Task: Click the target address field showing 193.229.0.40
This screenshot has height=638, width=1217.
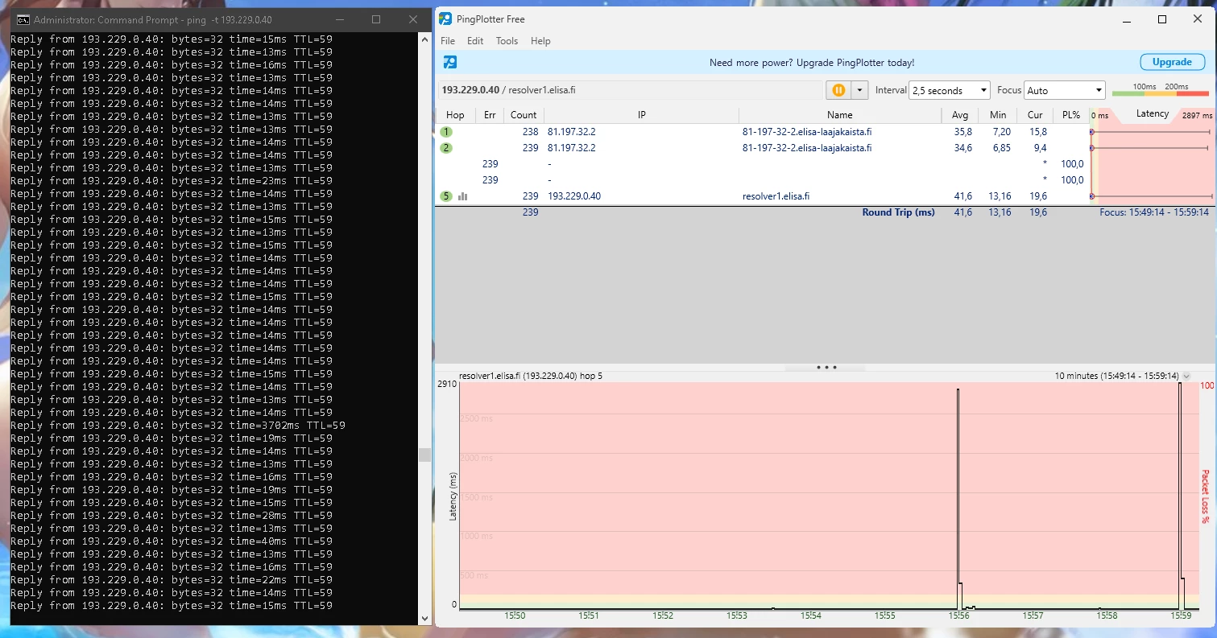Action: pyautogui.click(x=630, y=90)
